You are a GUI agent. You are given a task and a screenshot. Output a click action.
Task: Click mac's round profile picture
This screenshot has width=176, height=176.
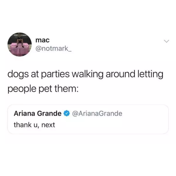[20, 45]
